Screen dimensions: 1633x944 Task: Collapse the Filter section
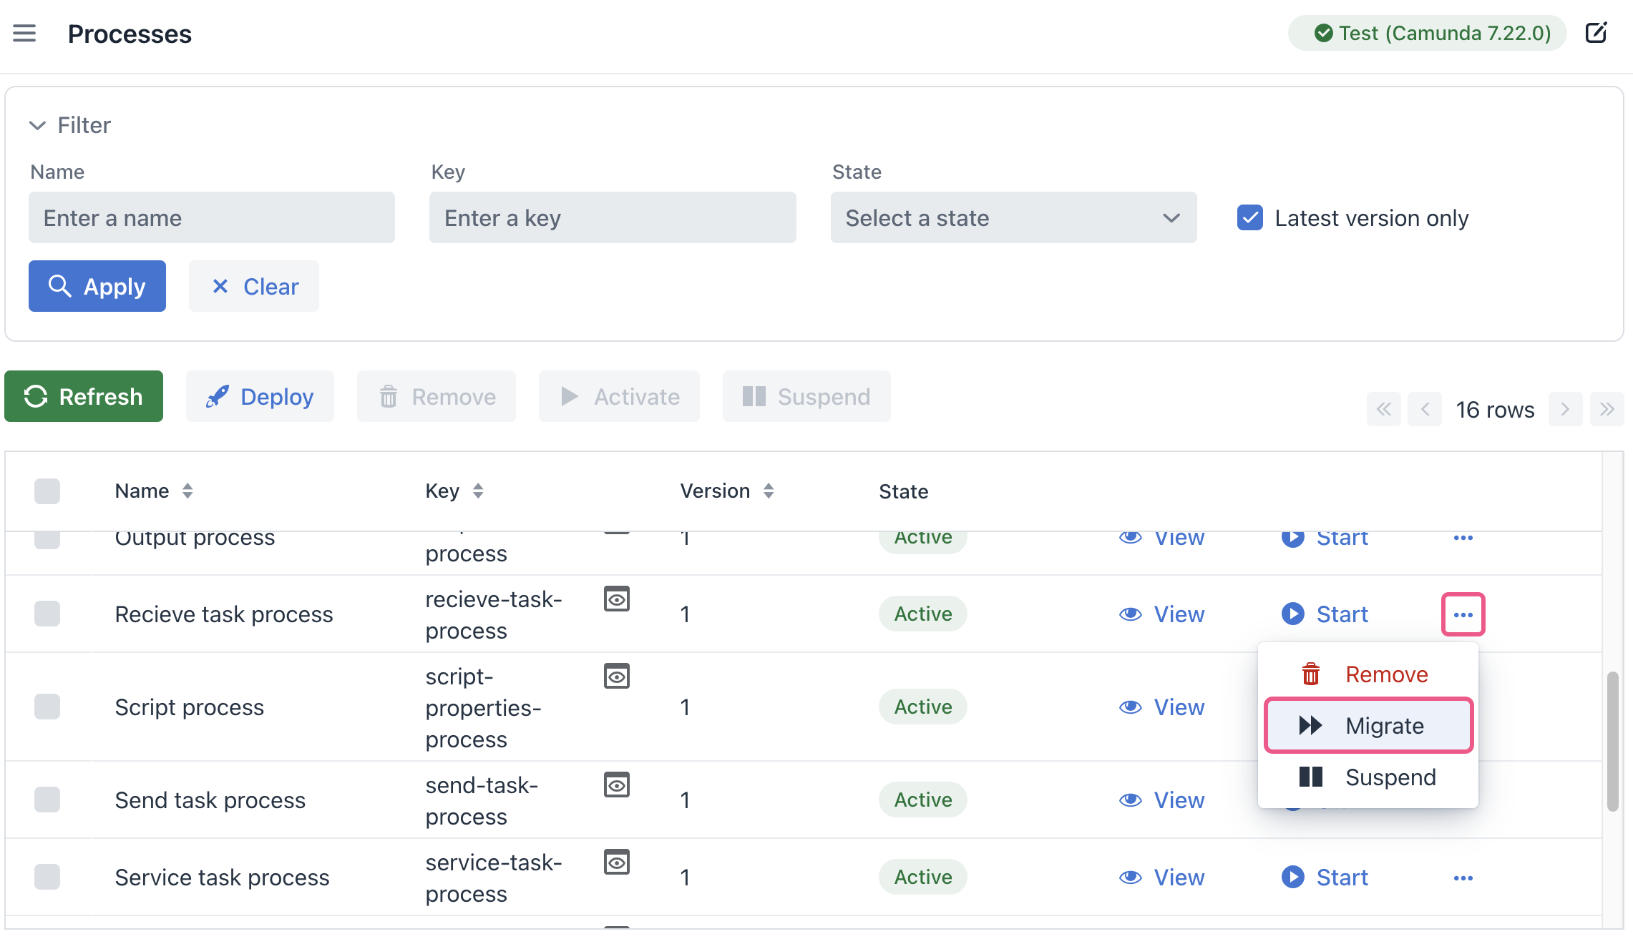pyautogui.click(x=69, y=125)
